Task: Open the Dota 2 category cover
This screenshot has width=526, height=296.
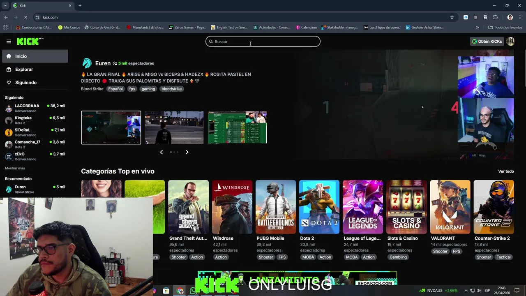Action: coord(319,207)
